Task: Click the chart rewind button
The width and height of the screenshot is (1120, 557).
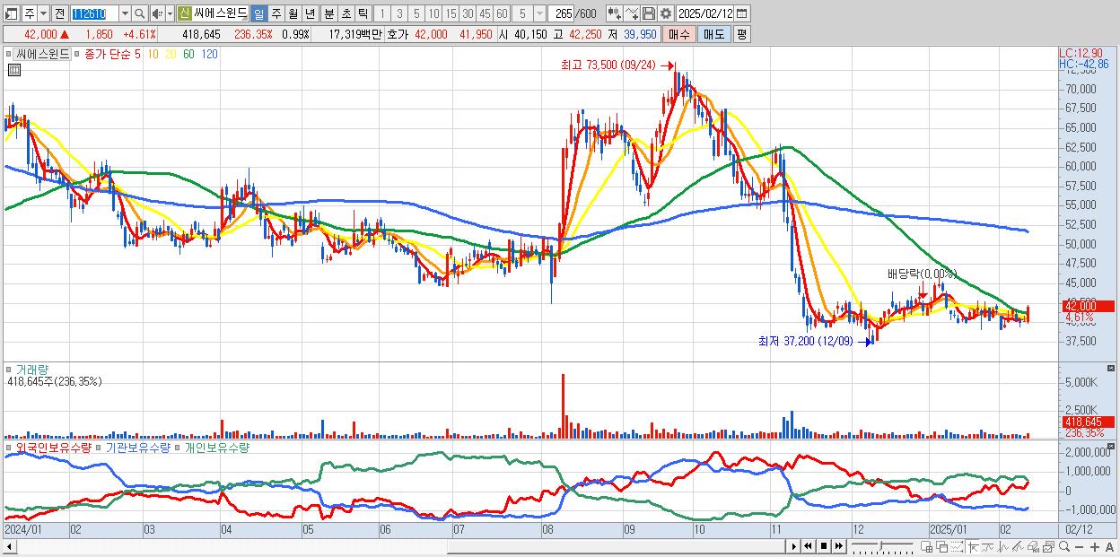Action: tap(808, 546)
